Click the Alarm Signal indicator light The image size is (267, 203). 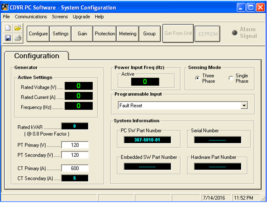[x=235, y=33]
